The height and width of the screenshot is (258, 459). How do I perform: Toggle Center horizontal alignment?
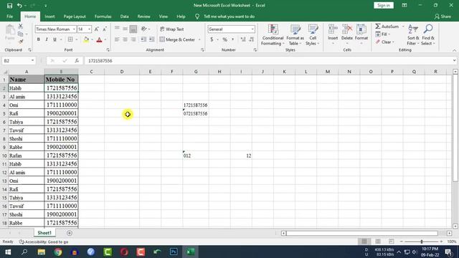(125, 39)
